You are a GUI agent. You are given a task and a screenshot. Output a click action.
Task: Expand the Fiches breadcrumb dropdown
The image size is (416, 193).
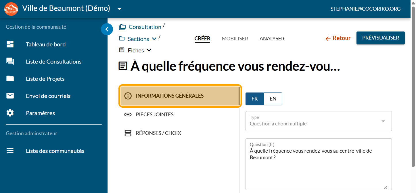point(149,50)
